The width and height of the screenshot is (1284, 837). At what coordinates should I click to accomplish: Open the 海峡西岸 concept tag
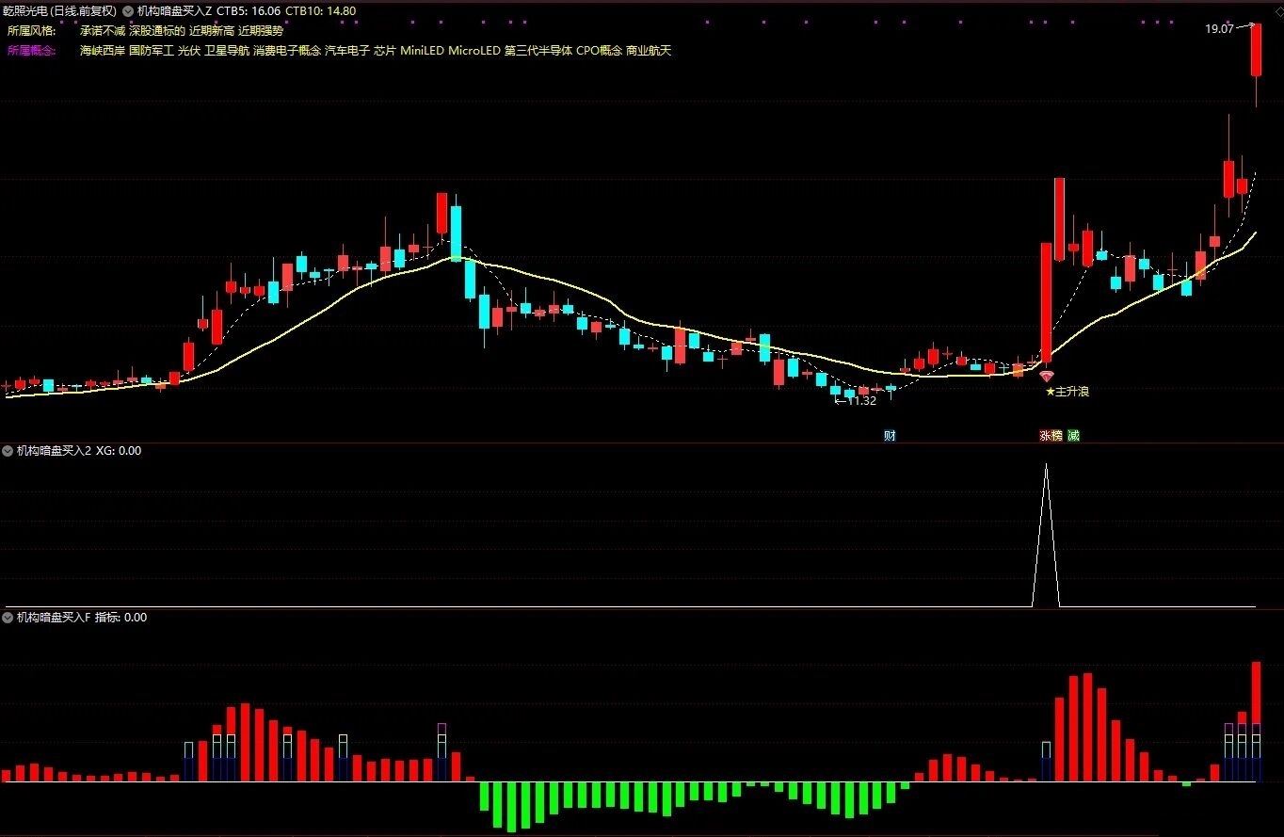tap(103, 51)
